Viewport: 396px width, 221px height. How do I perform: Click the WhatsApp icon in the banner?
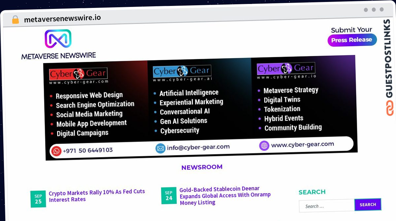tap(56, 151)
